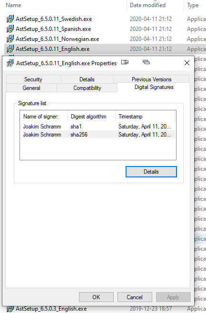The image size is (206, 313).
Task: Select the AstSetup_6.5.0.11_Swedish.exe file icon
Action: (x=10, y=19)
